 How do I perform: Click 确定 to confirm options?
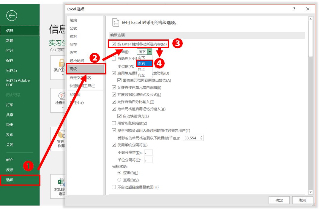[279, 200]
